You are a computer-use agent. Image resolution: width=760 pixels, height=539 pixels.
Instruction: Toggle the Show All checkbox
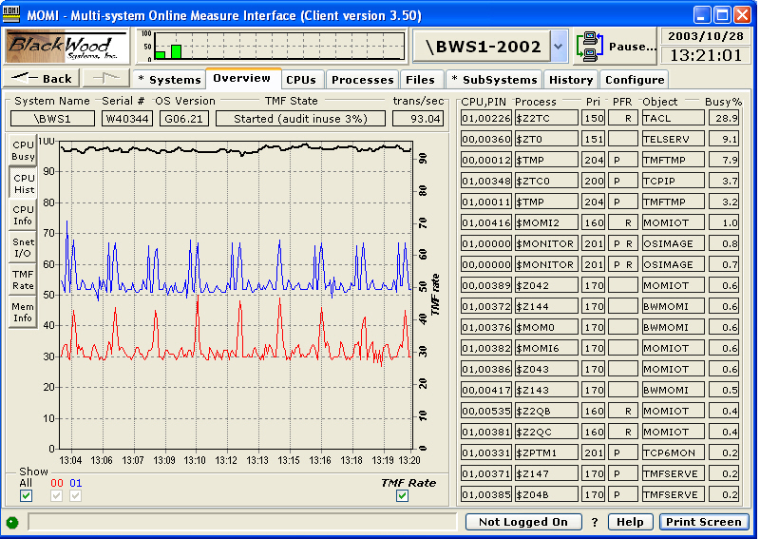(27, 496)
